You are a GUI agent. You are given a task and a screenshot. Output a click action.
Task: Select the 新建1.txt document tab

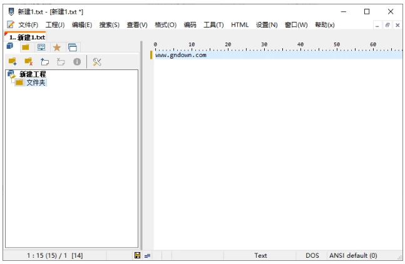tap(26, 37)
